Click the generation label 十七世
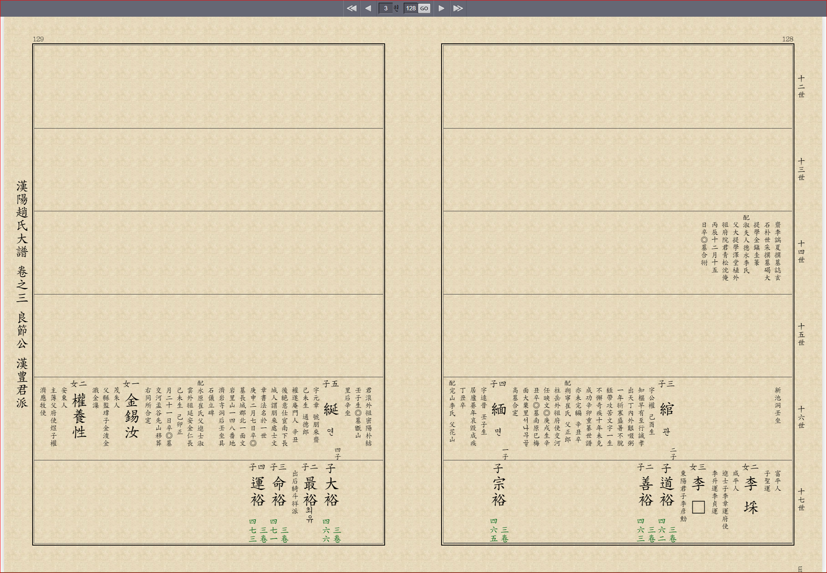This screenshot has width=827, height=573. pos(801,500)
